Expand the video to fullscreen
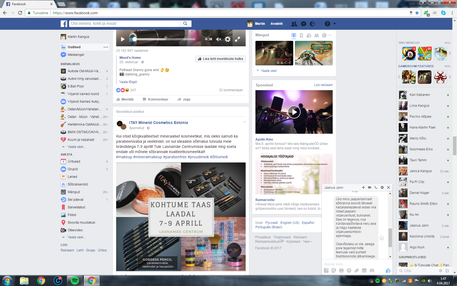The width and height of the screenshot is (457, 286). click(x=237, y=39)
